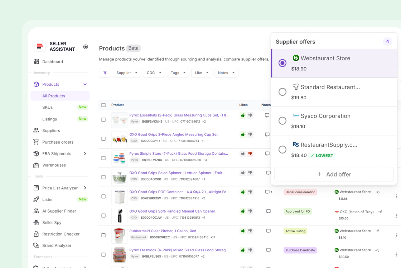Give a thumbs-up to the OXO Angled Measuring Cup Set
This screenshot has height=268, width=401.
pos(242,134)
